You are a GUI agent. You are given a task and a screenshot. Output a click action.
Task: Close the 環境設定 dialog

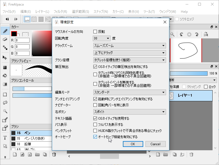tap(165, 22)
